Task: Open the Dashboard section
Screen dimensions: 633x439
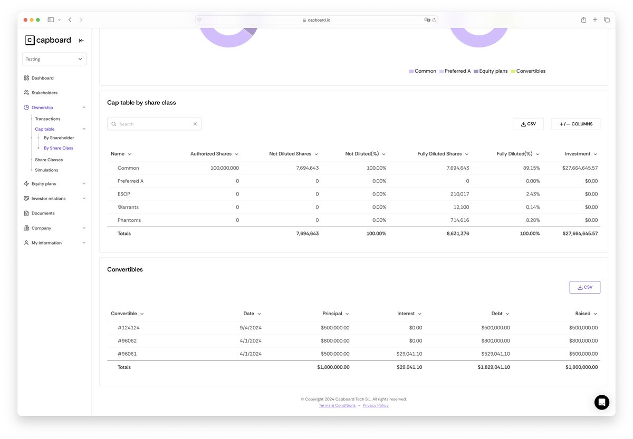Action: 42,77
